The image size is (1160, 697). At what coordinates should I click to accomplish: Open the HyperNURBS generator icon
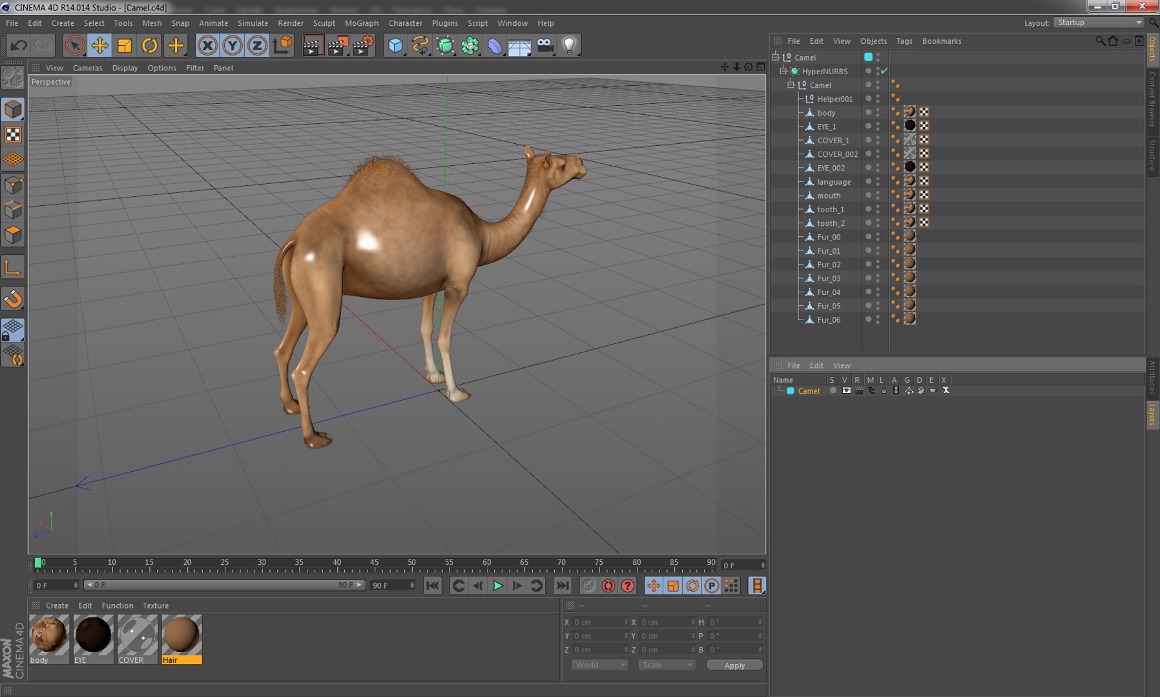pos(445,45)
